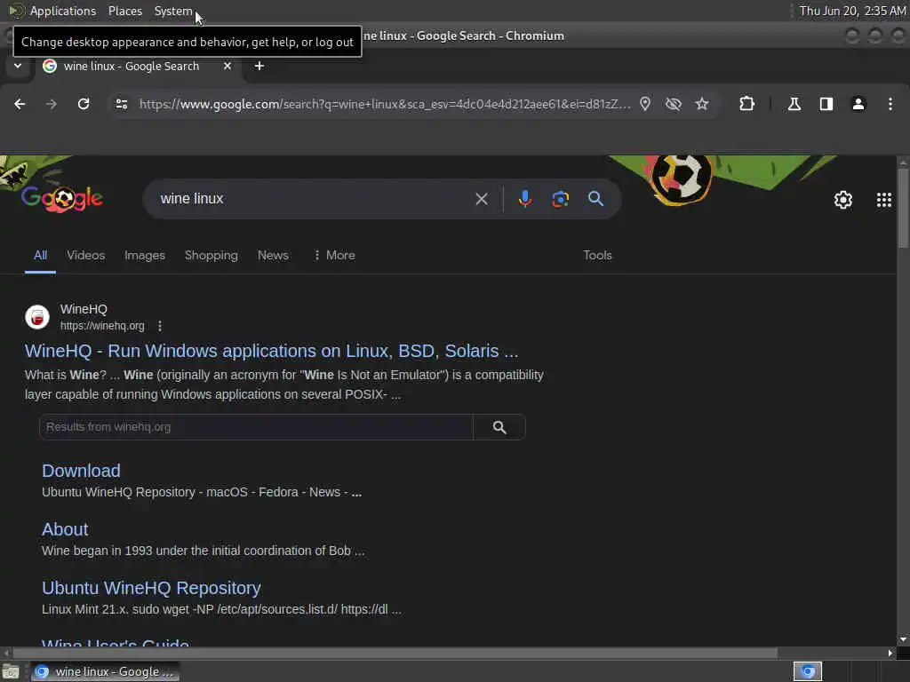This screenshot has height=682, width=910.
Task: Open a new tab with plus button
Action: (x=259, y=66)
